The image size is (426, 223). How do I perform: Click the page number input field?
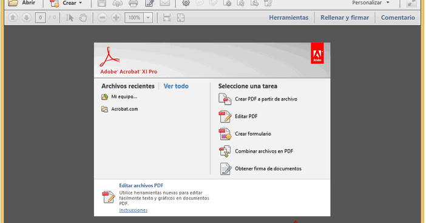click(x=40, y=18)
